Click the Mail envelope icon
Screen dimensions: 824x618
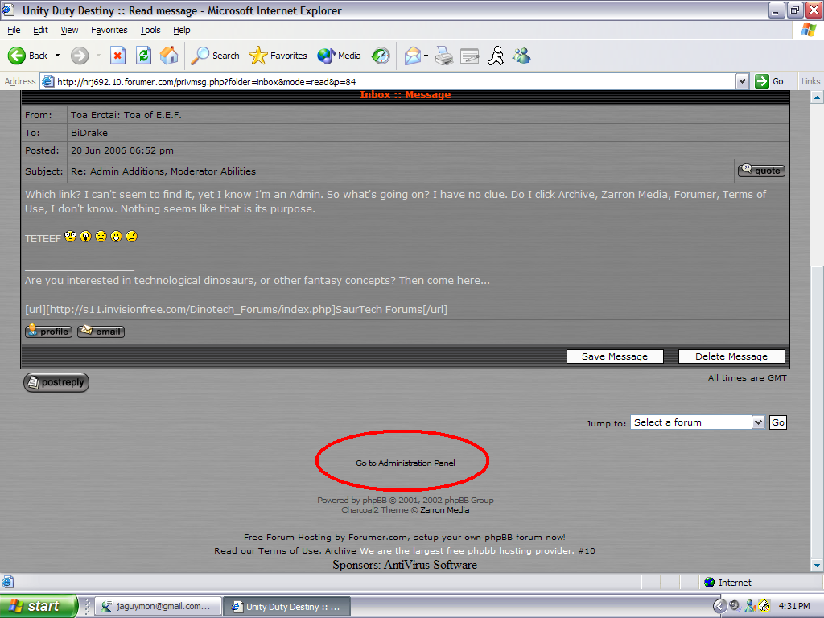pos(413,56)
